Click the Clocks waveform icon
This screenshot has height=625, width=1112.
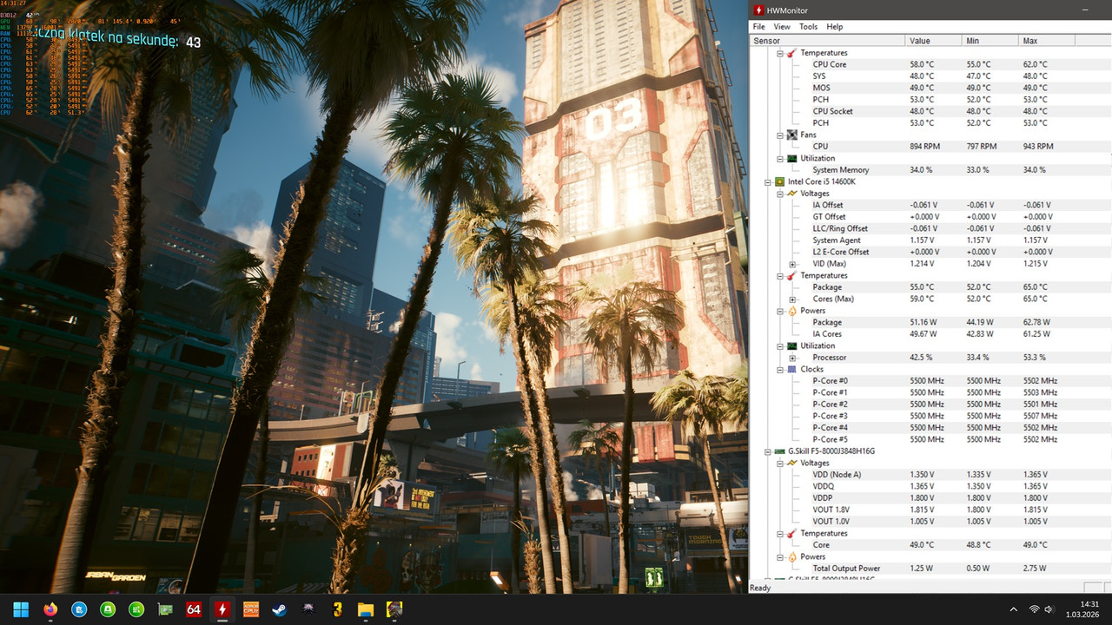[791, 369]
